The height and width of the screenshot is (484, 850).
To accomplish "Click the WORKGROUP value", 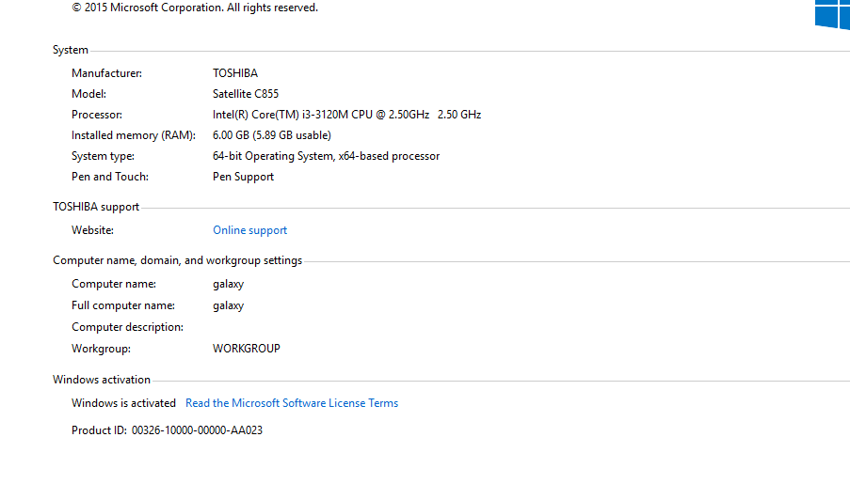I will [x=247, y=349].
